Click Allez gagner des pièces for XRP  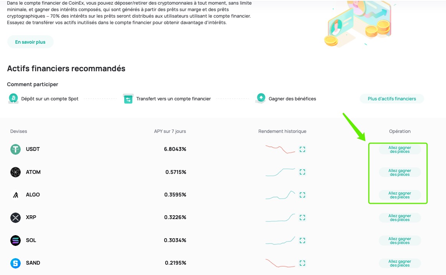[400, 218]
